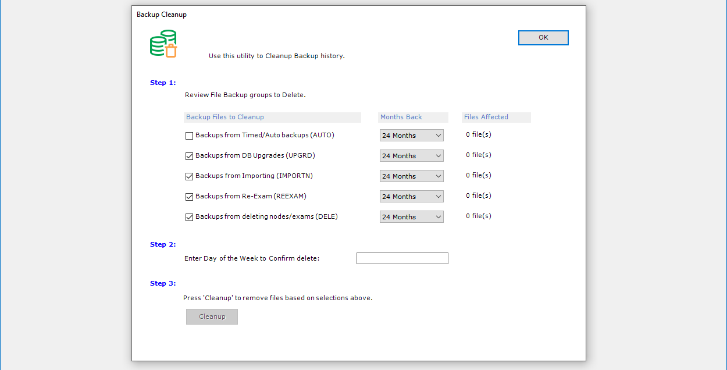
Task: Click the Backup Files to Cleanup column header
Action: tap(225, 117)
